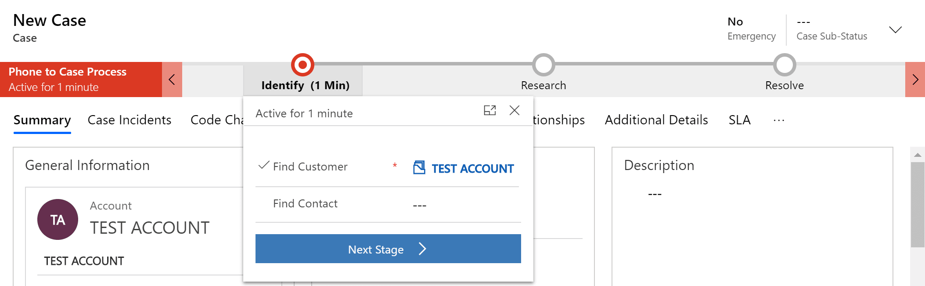Pop out the stage flyout to dock

489,110
